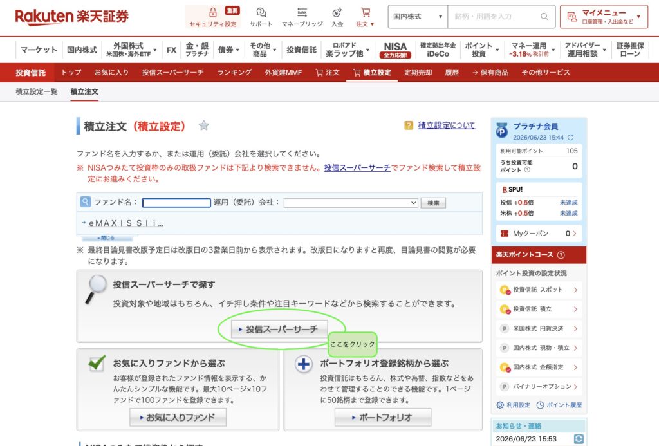Add page to favorites with star icon

(204, 125)
